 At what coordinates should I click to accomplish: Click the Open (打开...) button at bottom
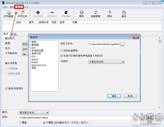tap(151, 123)
